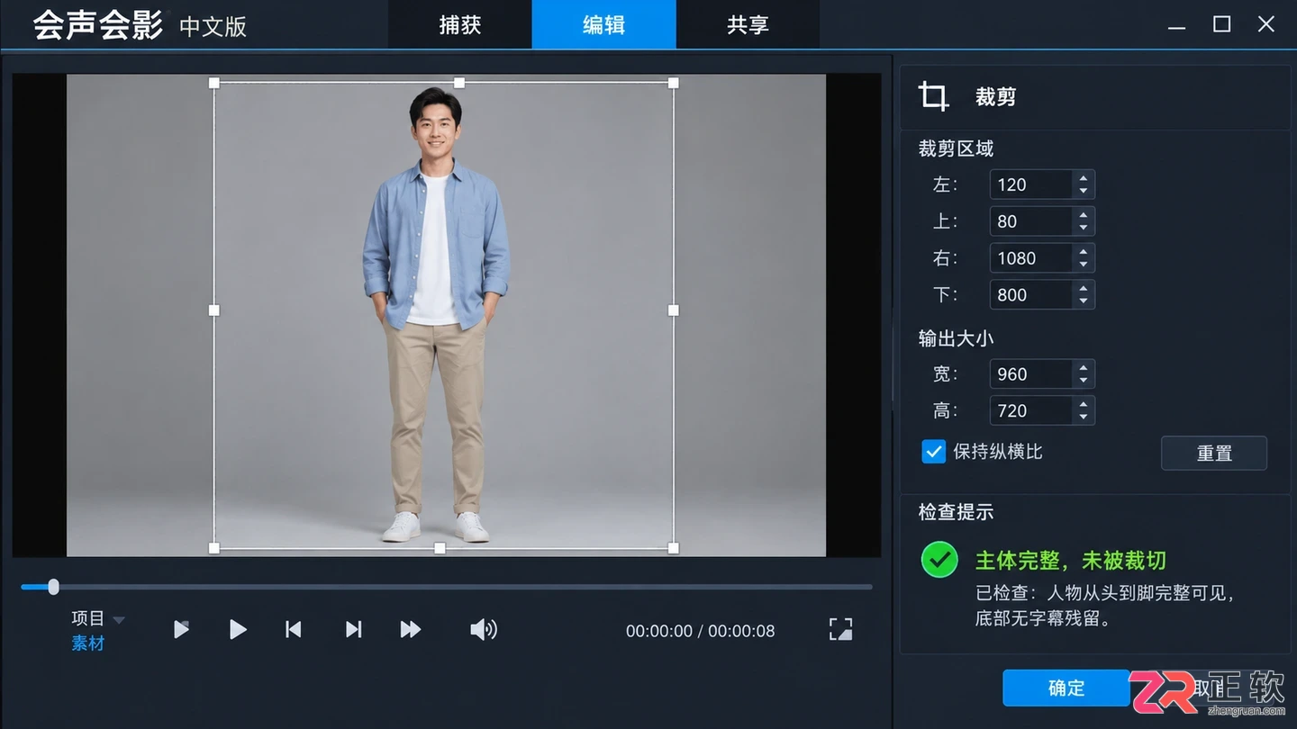Click the 下 value field showing 800
1297x729 pixels.
[x=1031, y=295]
